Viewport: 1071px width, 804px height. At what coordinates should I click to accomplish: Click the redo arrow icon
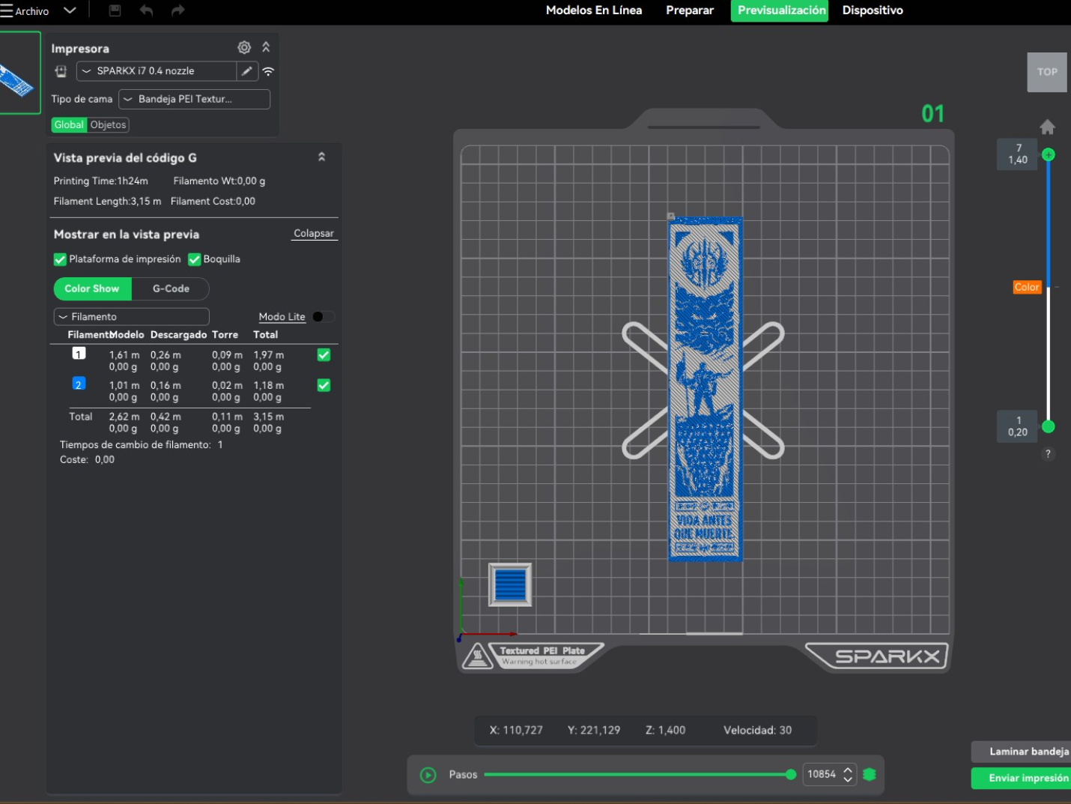click(x=178, y=10)
